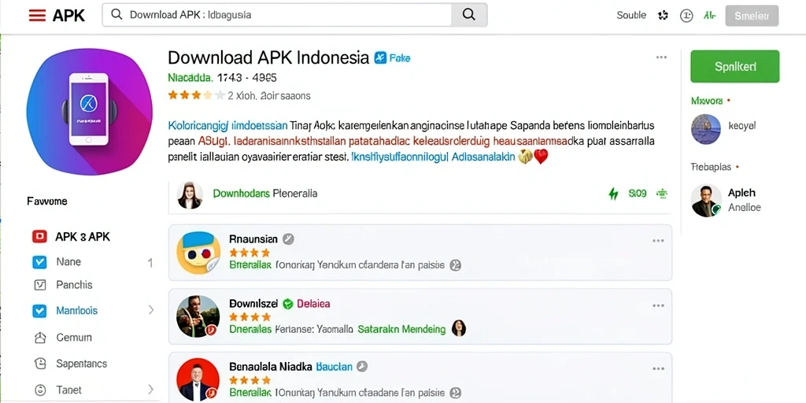Click the green lightning bolt icon
This screenshot has width=806, height=403.
pos(612,194)
